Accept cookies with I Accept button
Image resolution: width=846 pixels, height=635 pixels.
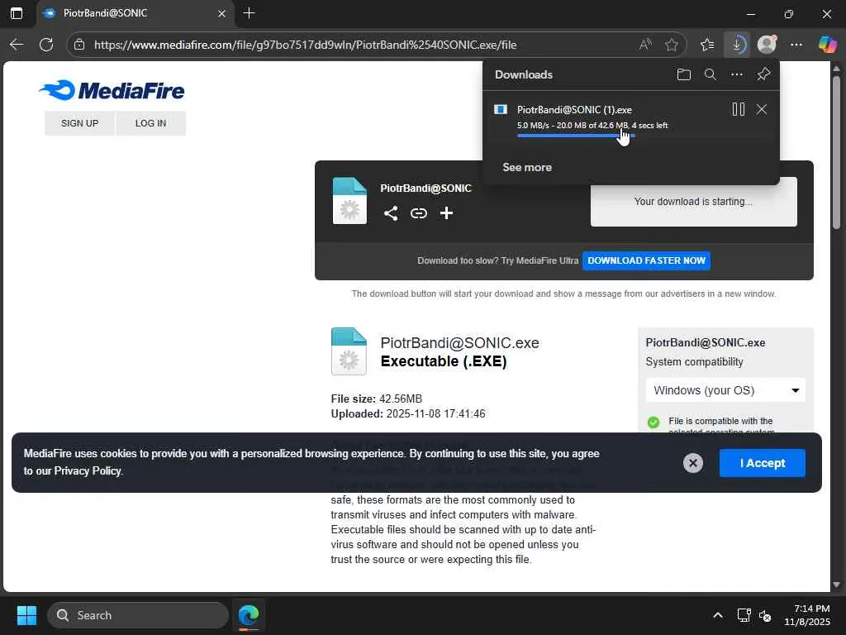coord(762,463)
